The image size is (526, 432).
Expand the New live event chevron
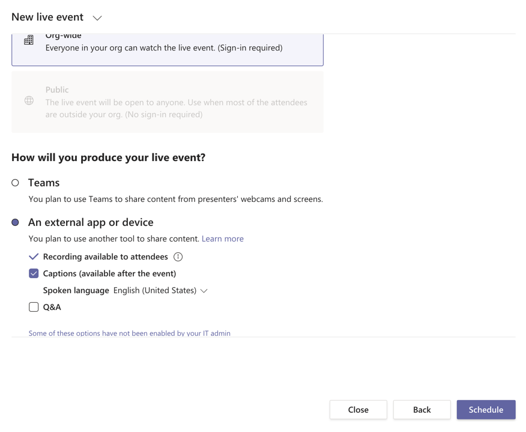point(97,18)
